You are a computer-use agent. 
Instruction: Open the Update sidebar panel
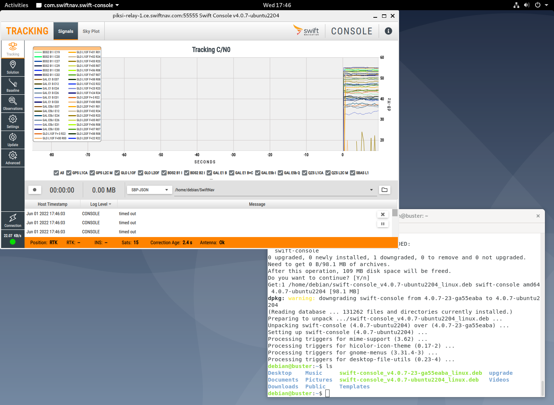(13, 140)
